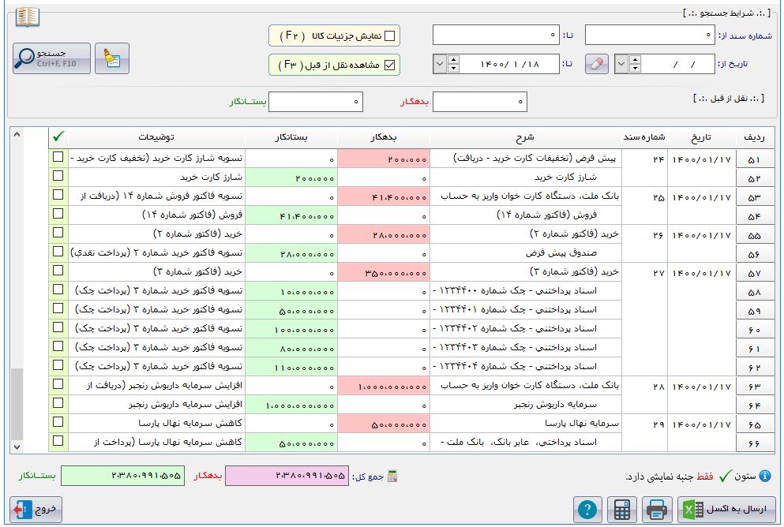Click pink جمع کل بدهکار total field
784x527 pixels.
(x=287, y=476)
